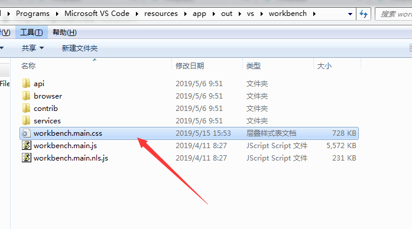Open the address bar history dropdown
Viewport: 412px width, 229px height.
point(350,14)
